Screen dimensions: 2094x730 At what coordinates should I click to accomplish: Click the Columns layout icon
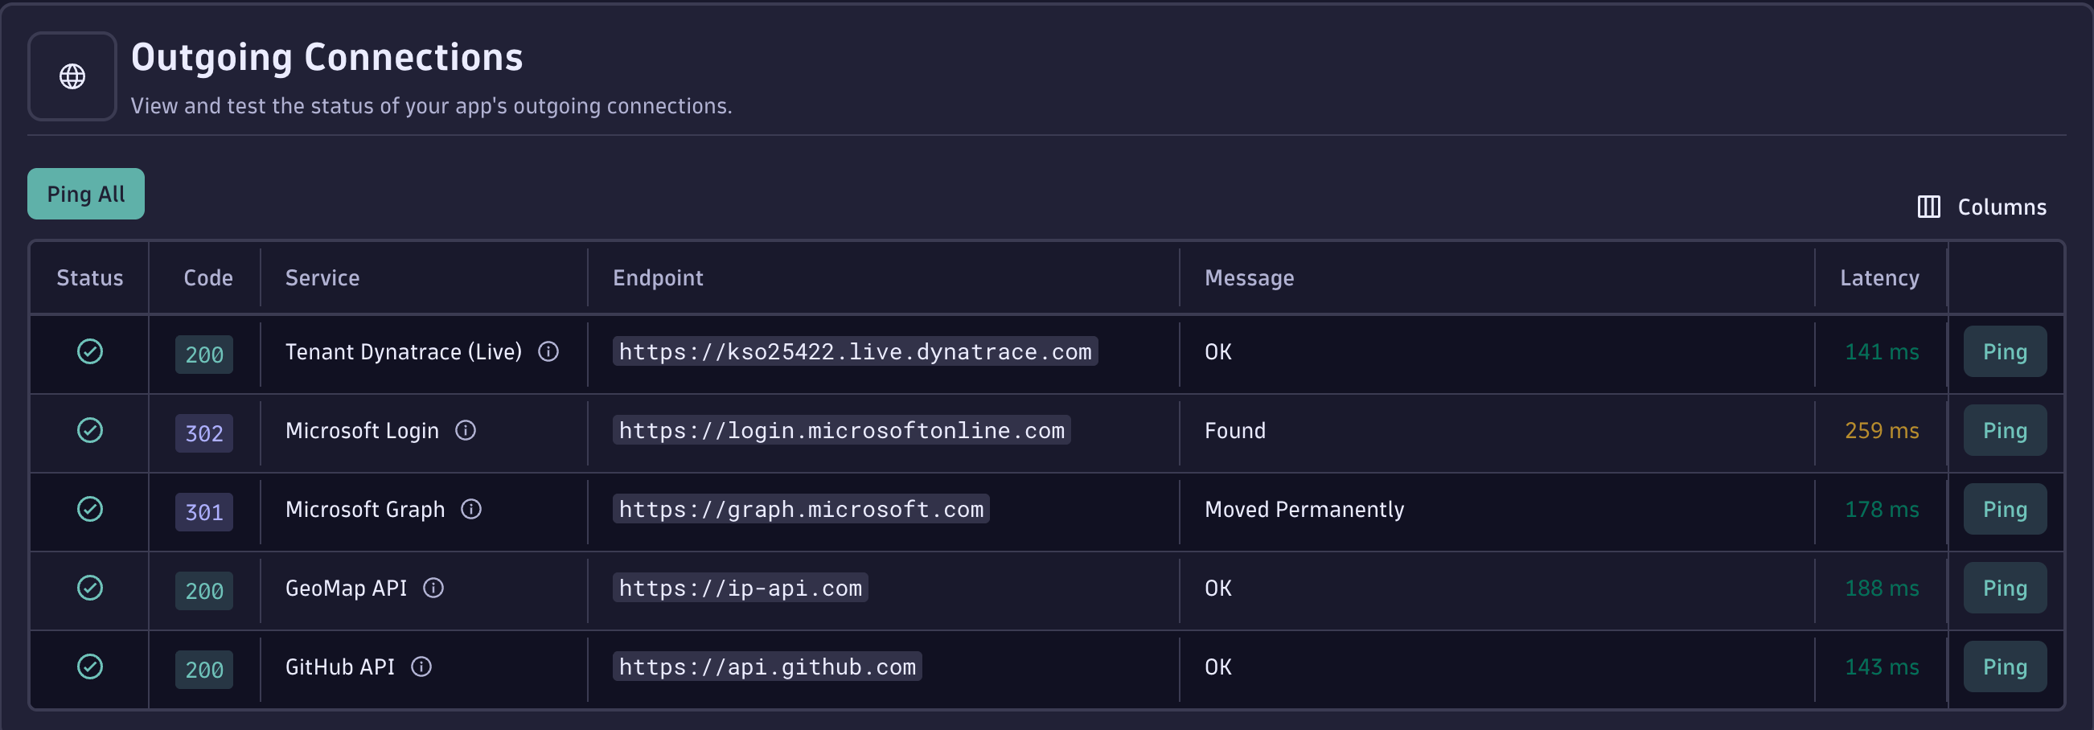pyautogui.click(x=1928, y=207)
